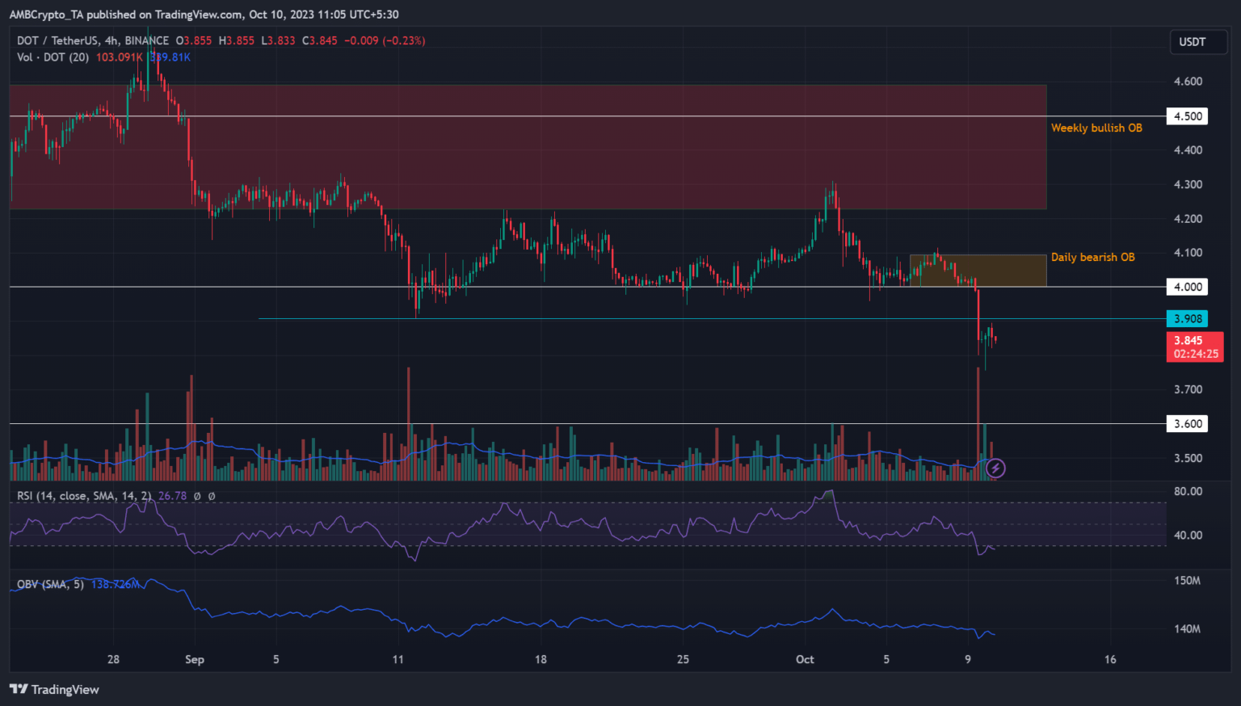Click the 'Sep' date on time axis

click(194, 659)
